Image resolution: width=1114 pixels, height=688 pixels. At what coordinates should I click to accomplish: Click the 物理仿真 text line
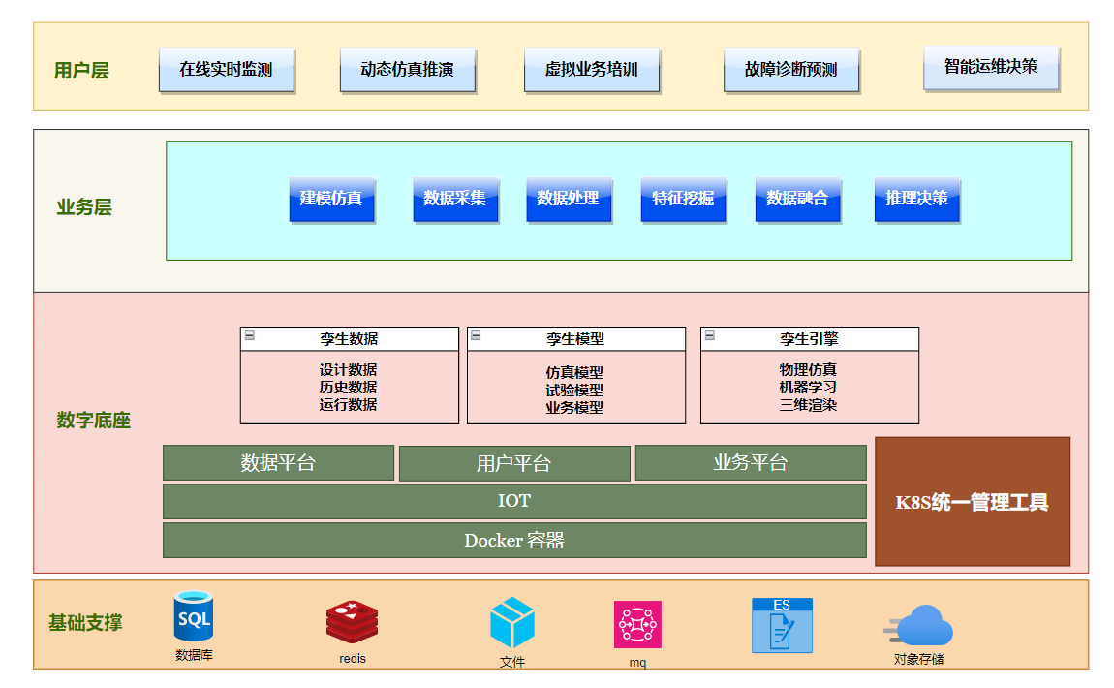(x=809, y=370)
